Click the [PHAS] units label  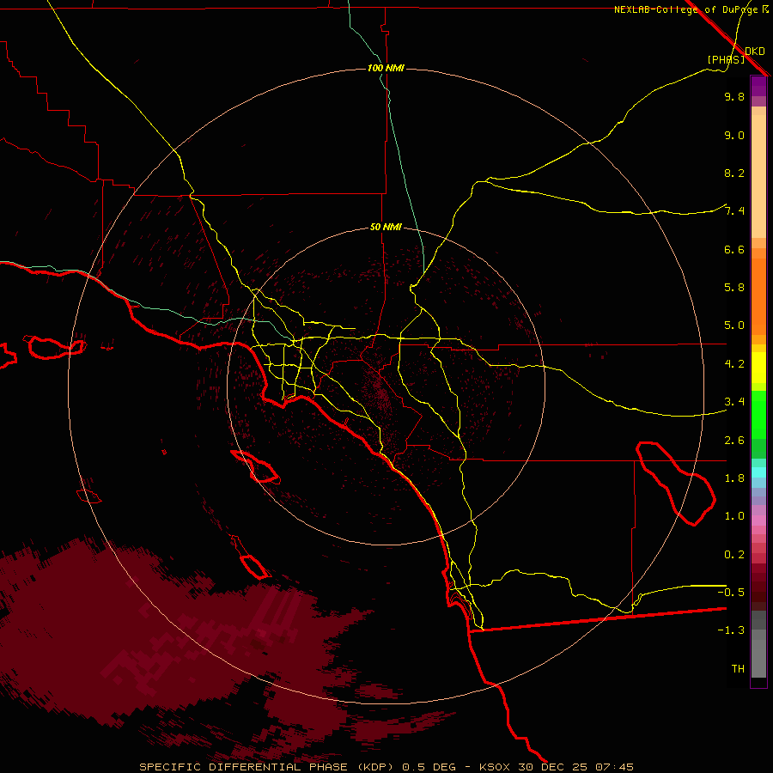tap(726, 59)
